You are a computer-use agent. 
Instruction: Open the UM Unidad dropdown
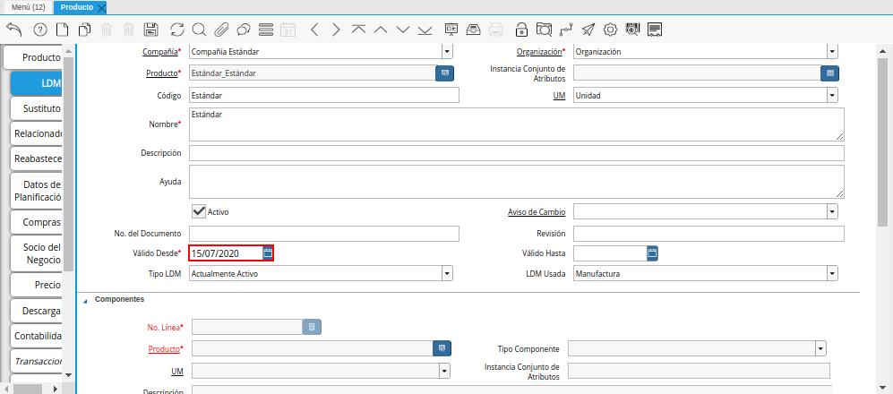tap(832, 95)
